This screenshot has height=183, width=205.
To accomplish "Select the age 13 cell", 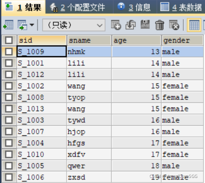I will [136, 52].
